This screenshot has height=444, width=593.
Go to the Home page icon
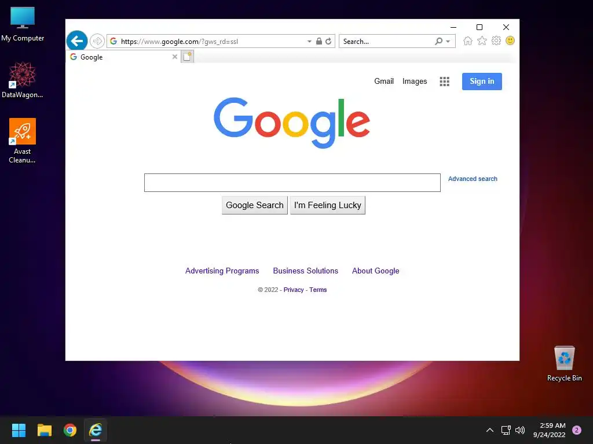tap(468, 41)
